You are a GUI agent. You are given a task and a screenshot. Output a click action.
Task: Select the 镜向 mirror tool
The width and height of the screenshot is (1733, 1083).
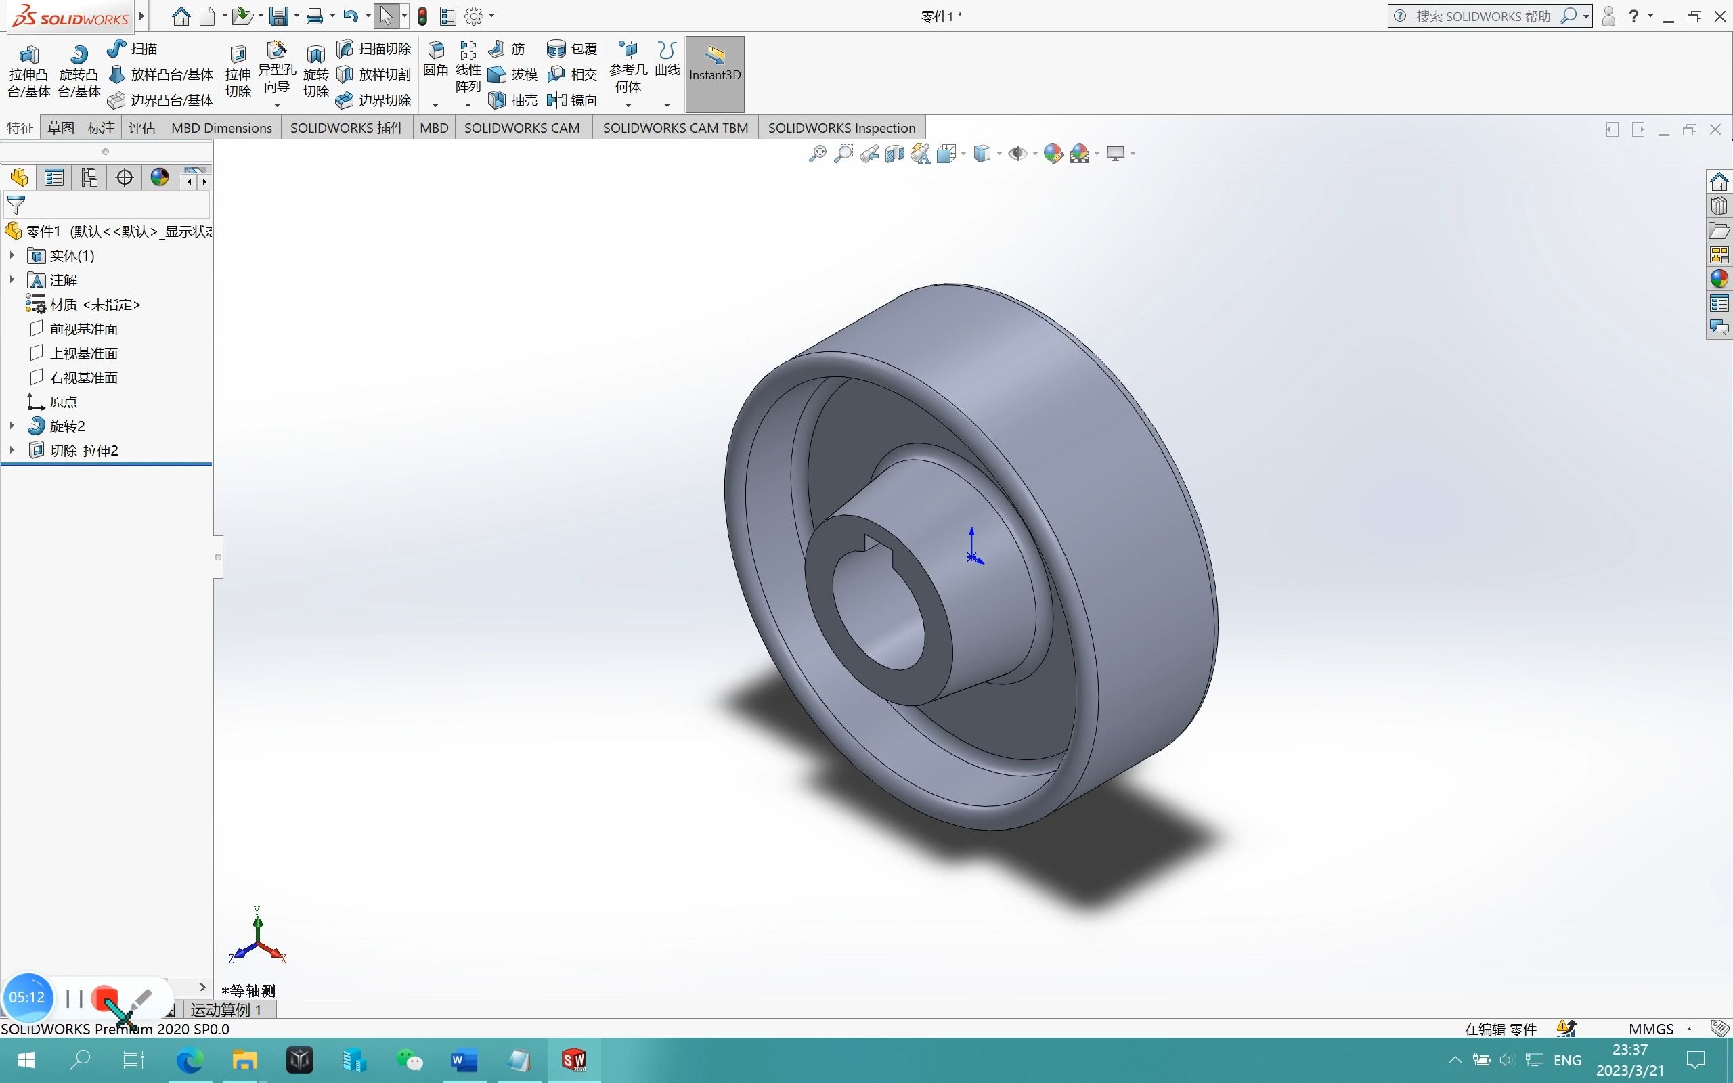point(571,100)
